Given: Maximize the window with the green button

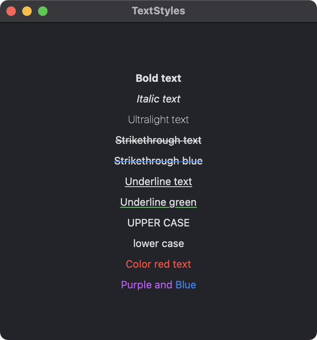Looking at the screenshot, I should click(43, 11).
